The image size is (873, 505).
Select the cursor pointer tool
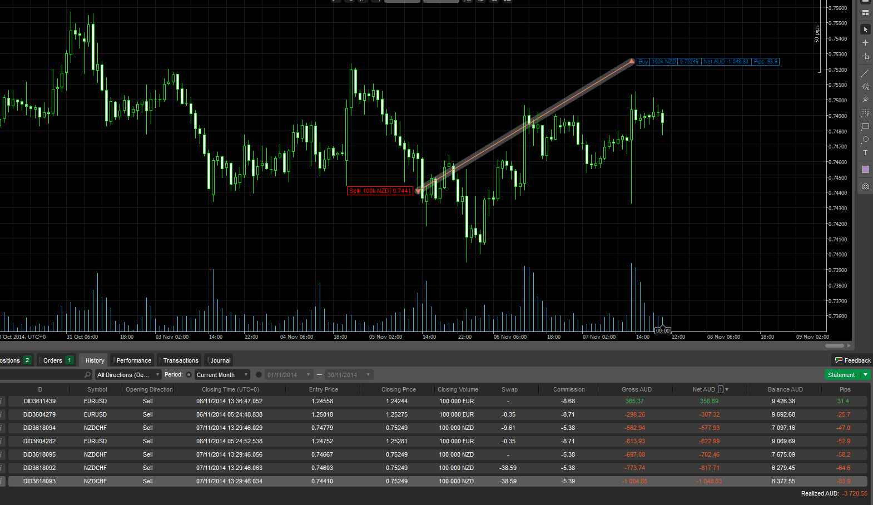coord(865,29)
